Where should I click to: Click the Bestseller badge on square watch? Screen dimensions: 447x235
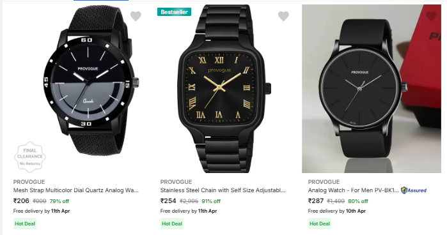coord(174,12)
